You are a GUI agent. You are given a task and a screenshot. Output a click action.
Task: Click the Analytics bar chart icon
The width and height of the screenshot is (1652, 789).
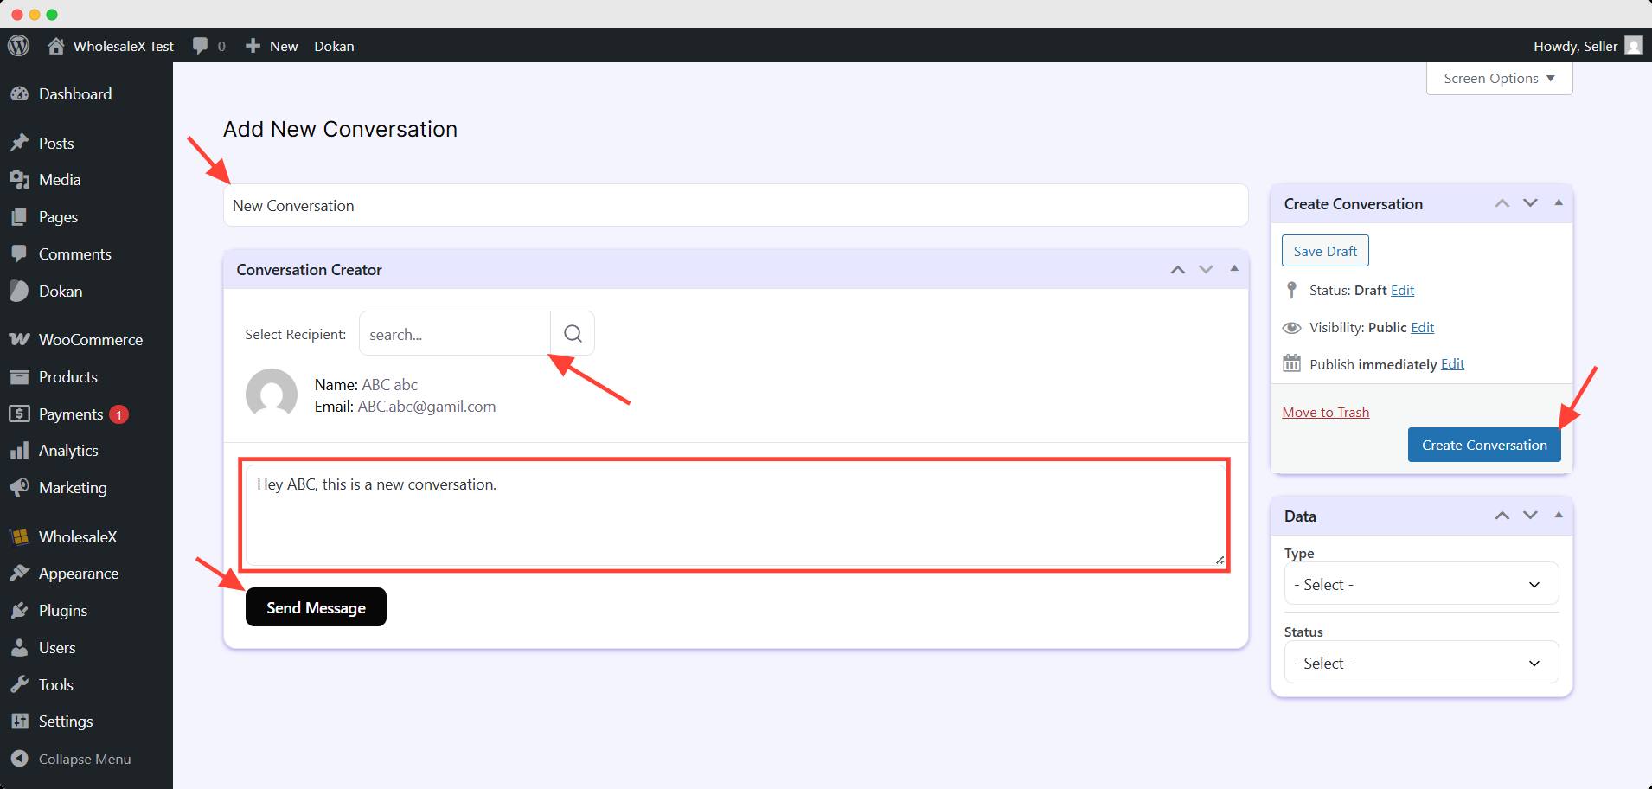[19, 451]
